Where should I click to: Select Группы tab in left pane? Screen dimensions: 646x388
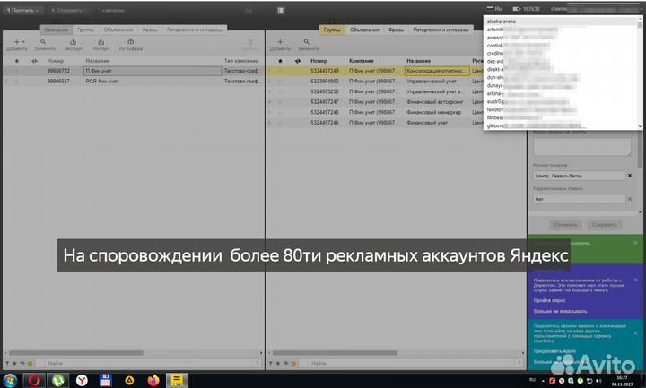pyautogui.click(x=86, y=30)
